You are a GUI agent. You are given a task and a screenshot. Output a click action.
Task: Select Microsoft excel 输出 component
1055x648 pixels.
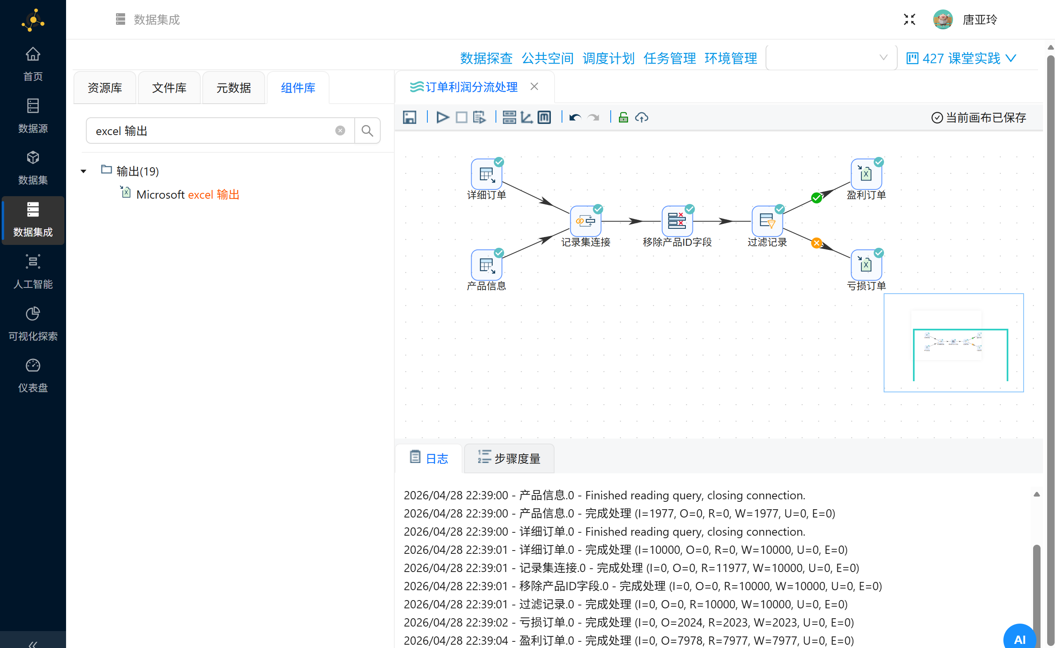tap(187, 195)
